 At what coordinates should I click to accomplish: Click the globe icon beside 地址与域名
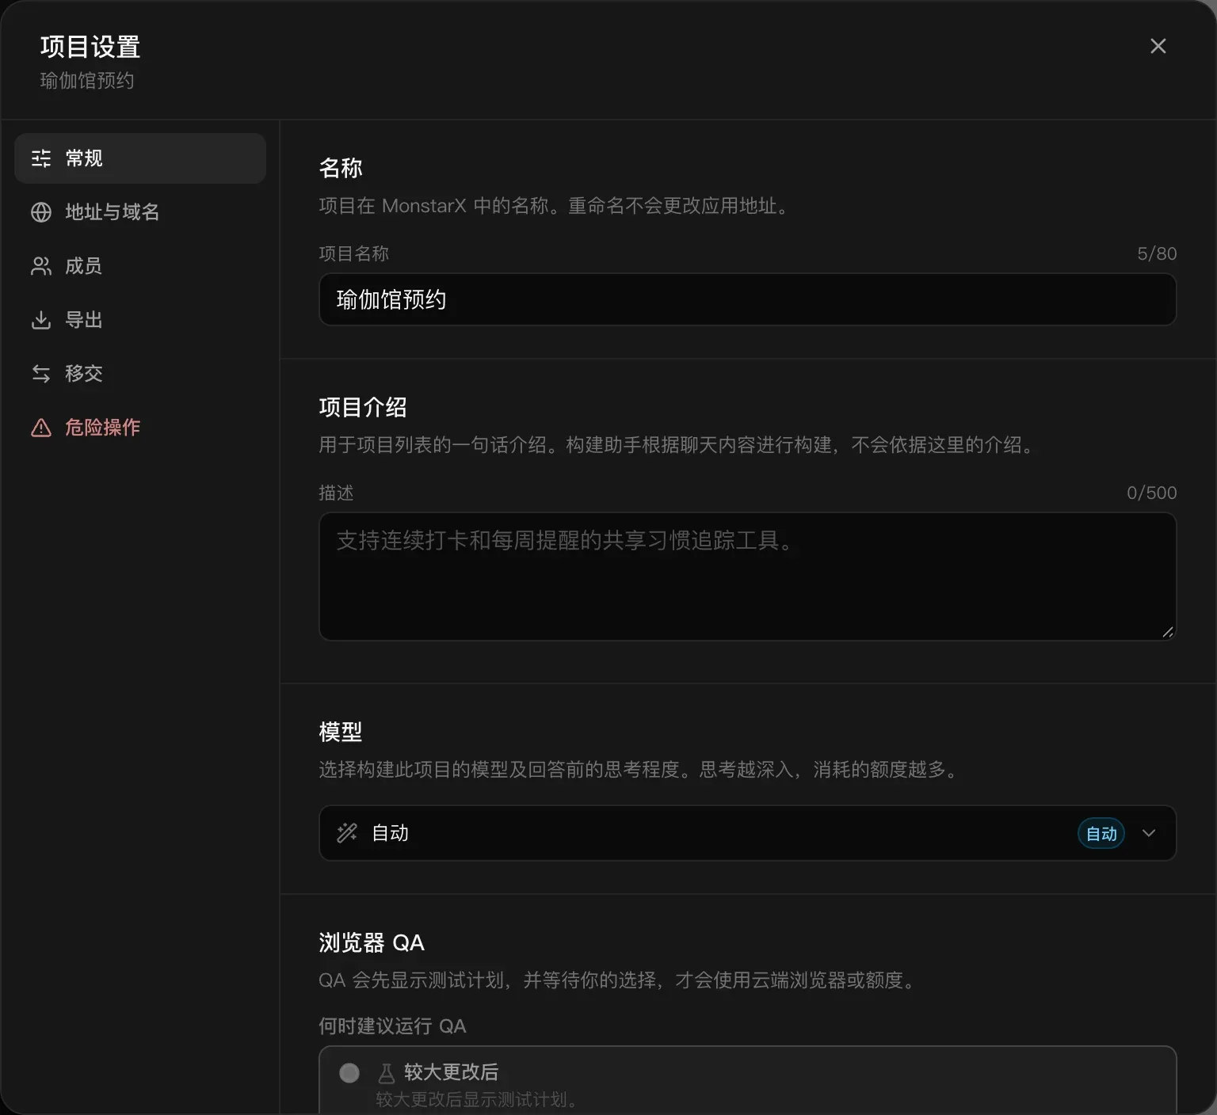[x=41, y=212]
